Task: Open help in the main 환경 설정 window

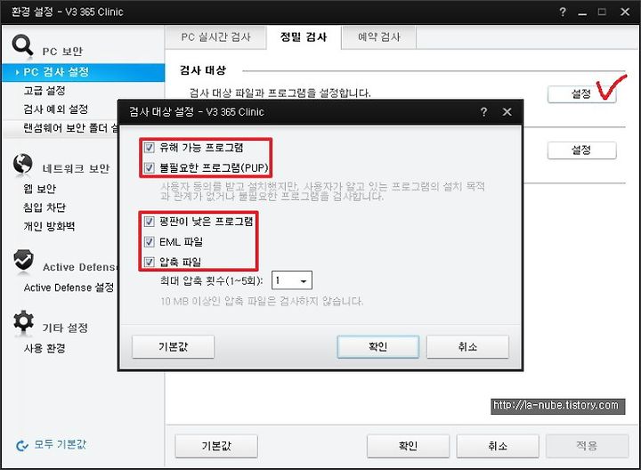Action: click(563, 12)
